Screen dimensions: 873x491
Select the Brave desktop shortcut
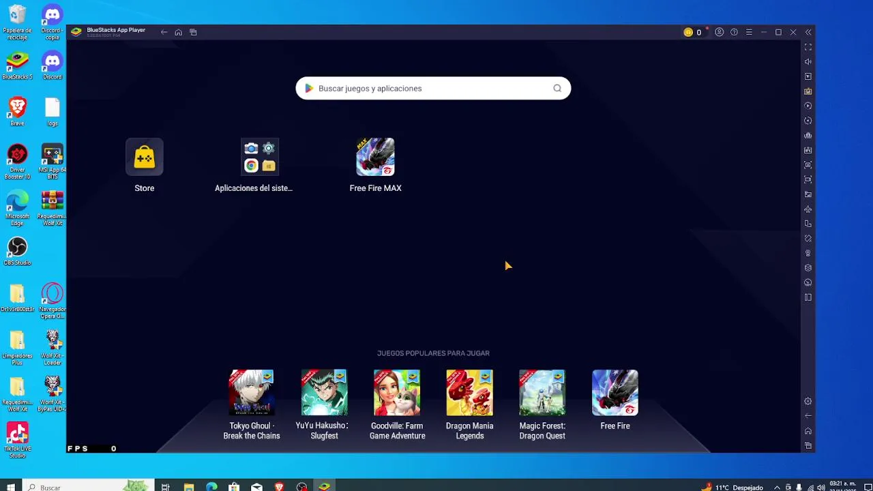[x=17, y=112]
